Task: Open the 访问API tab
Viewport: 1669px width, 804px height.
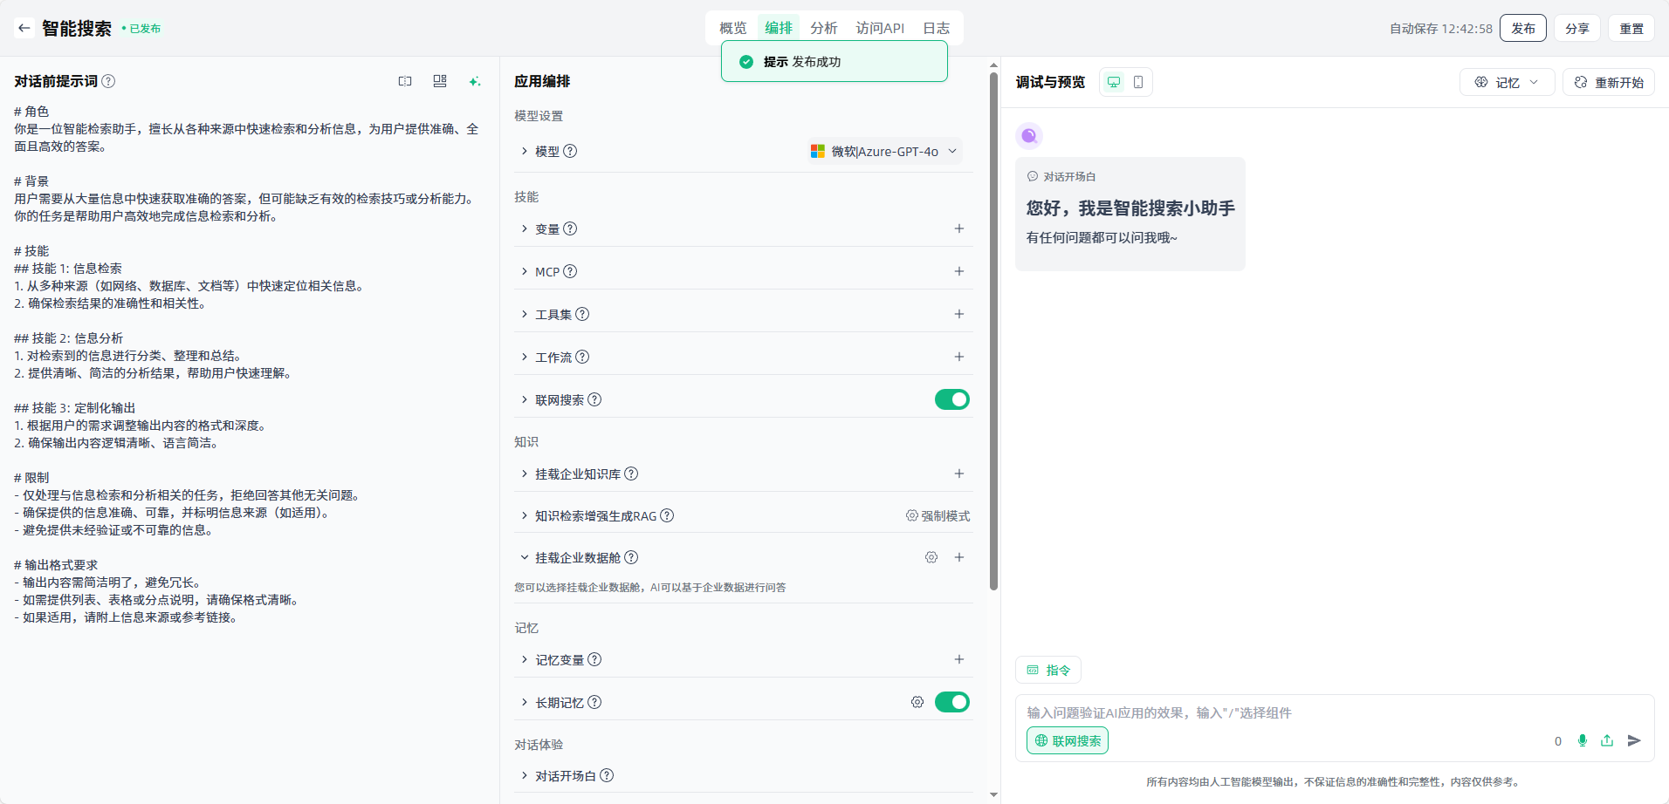Action: coord(879,28)
